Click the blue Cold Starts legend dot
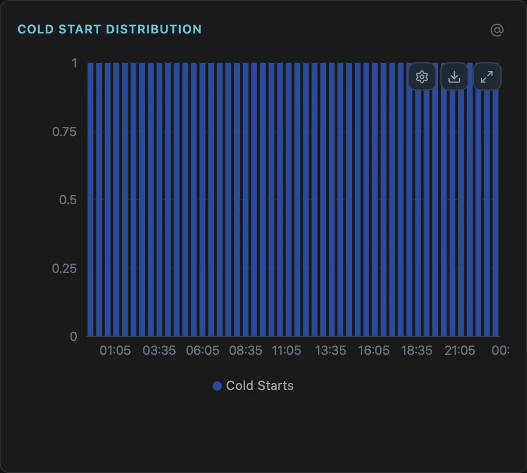Viewport: 527px width, 473px height. point(217,385)
